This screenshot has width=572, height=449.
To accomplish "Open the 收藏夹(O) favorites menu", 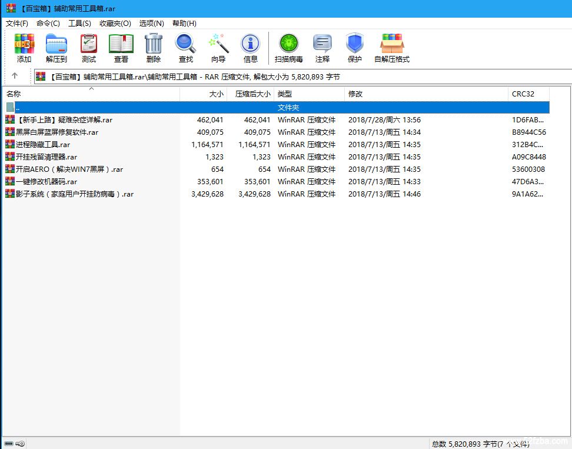I will click(x=115, y=24).
